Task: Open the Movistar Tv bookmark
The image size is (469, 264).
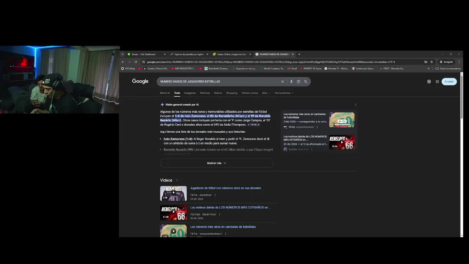Action: 336,69
